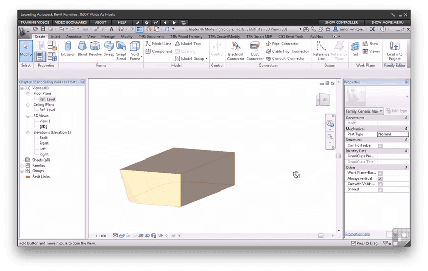Play next video with forward arrow
Screen dimensions: 428x271
point(174,22)
